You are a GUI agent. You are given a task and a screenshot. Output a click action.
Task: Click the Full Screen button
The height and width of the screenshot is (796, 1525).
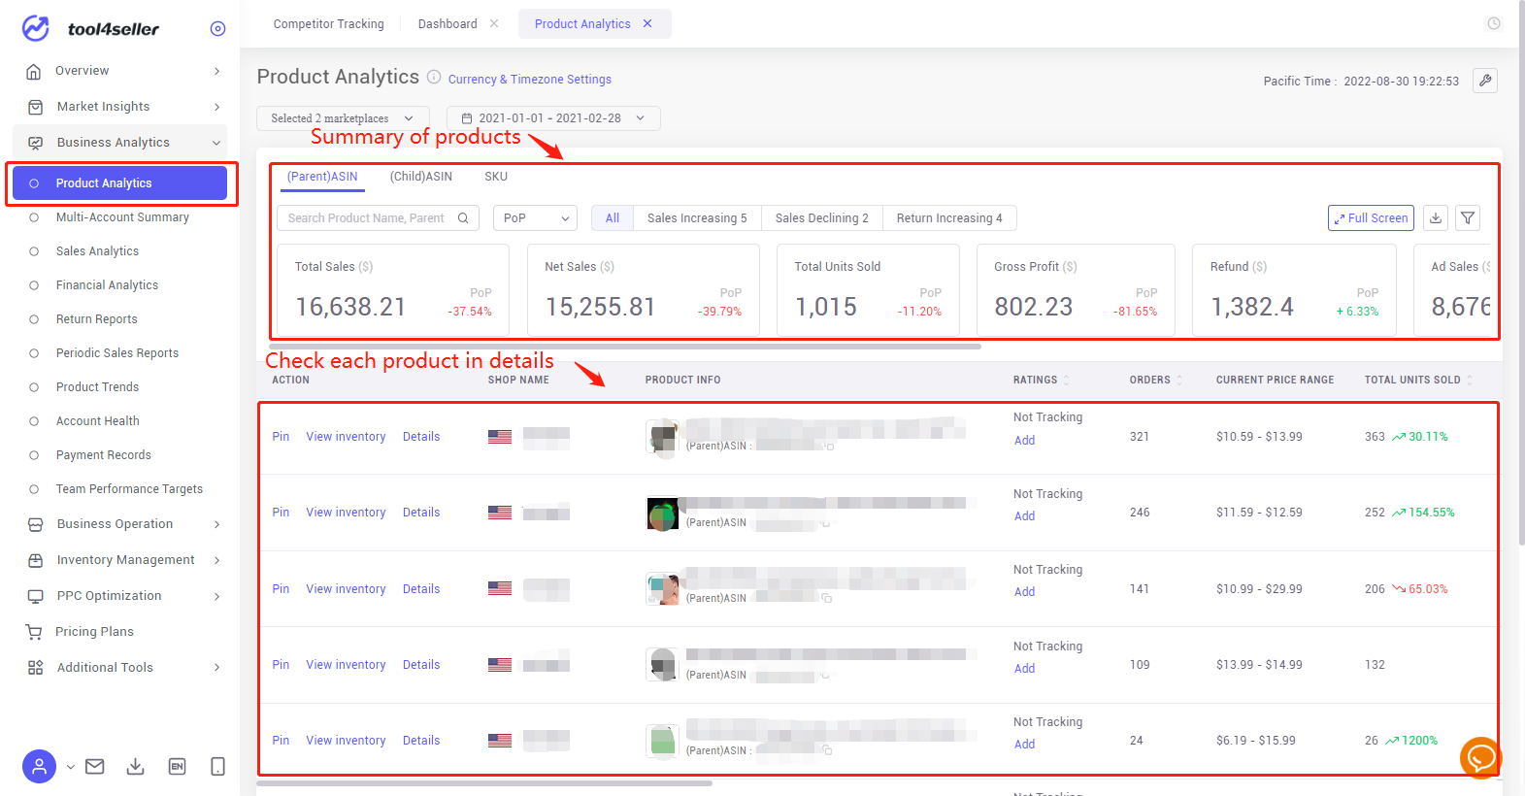[x=1371, y=218]
